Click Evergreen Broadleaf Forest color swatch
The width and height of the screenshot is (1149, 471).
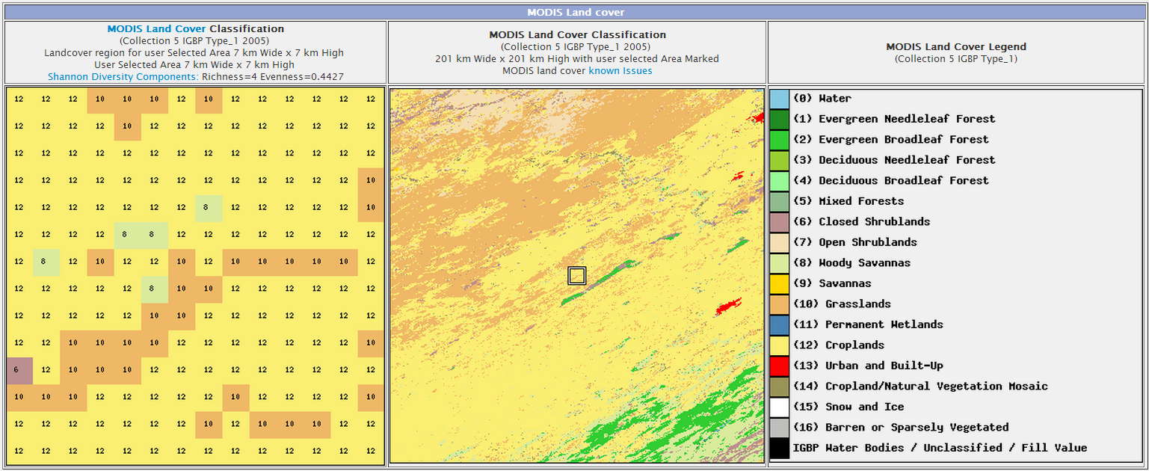(x=780, y=140)
